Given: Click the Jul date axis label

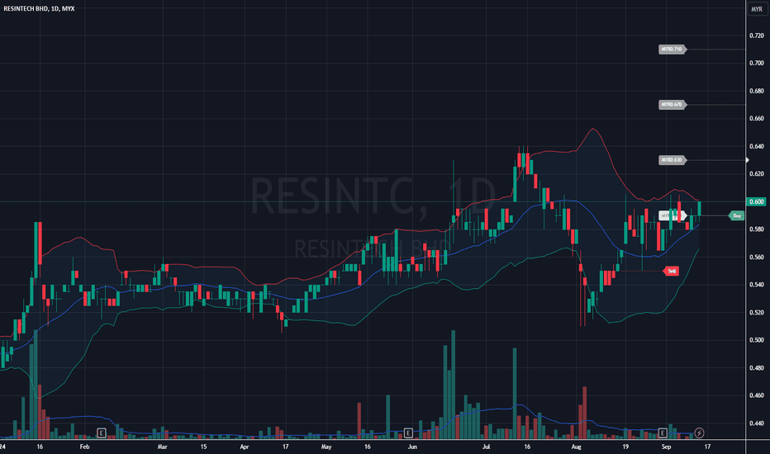Looking at the screenshot, I should click(486, 447).
